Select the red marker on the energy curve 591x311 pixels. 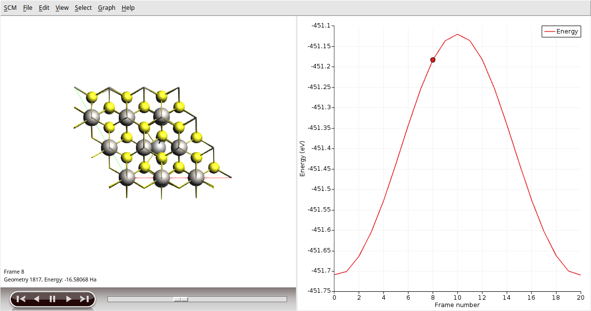pos(433,60)
